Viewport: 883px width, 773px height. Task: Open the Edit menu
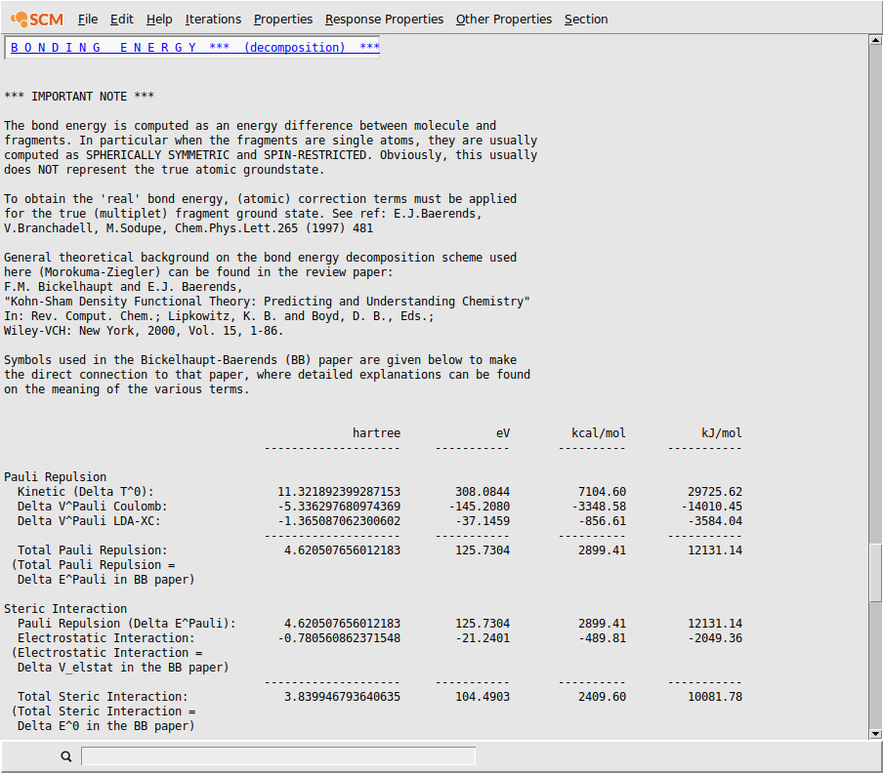(x=121, y=19)
